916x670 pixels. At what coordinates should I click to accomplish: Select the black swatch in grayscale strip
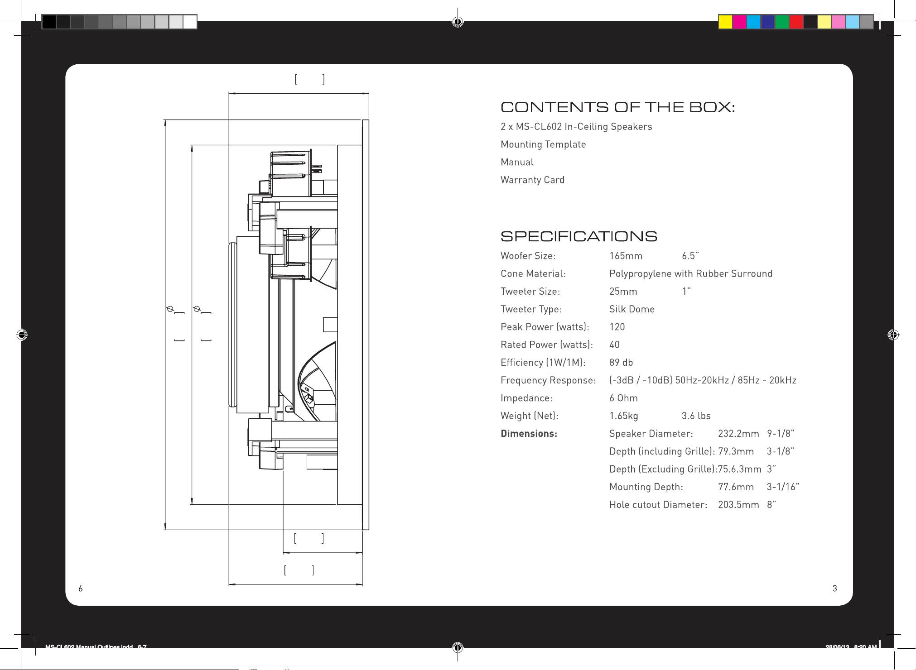click(x=49, y=22)
